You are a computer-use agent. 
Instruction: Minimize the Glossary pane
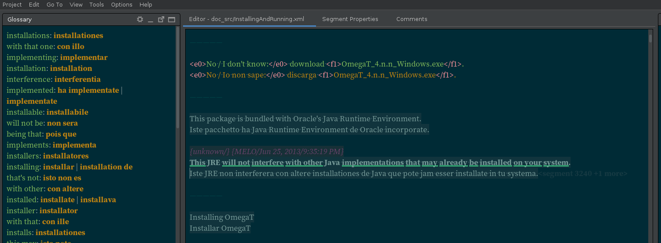[151, 19]
